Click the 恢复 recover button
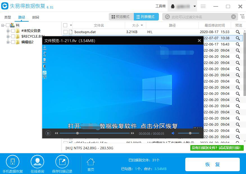Viewport: 246px width, 174px height. 212,164
